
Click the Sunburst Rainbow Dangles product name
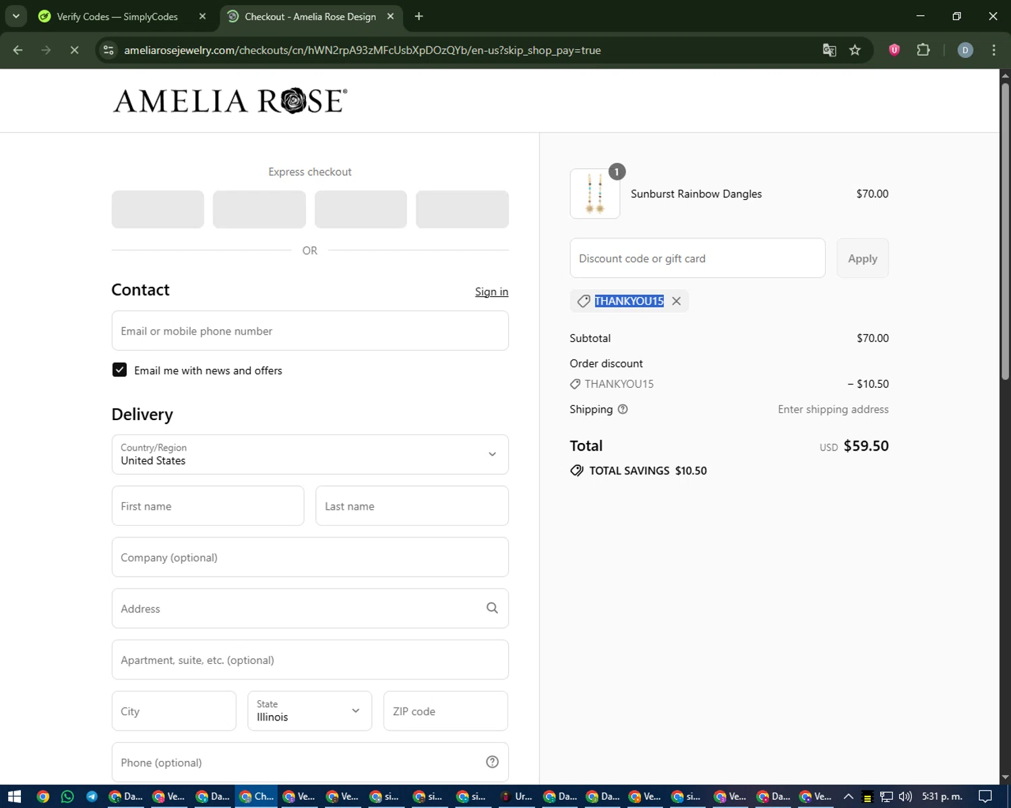[696, 194]
